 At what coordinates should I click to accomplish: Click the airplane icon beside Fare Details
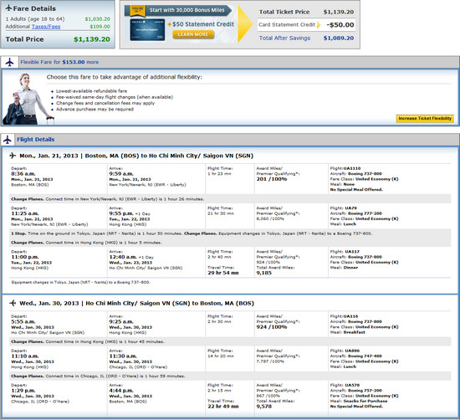9,8
